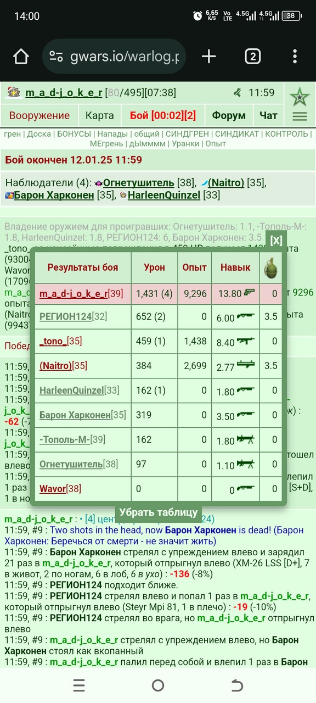The width and height of the screenshot is (316, 703).
Task: Click Wavor[38] in results table
Action: point(61,488)
